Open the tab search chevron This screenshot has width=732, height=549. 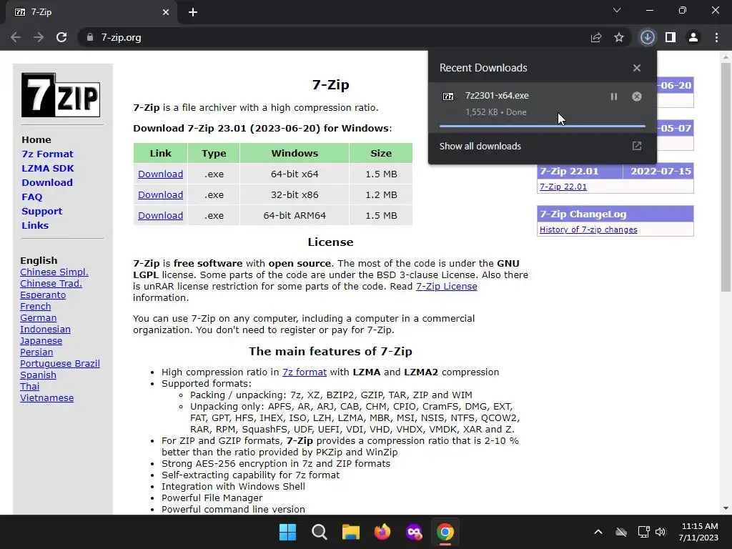click(617, 10)
